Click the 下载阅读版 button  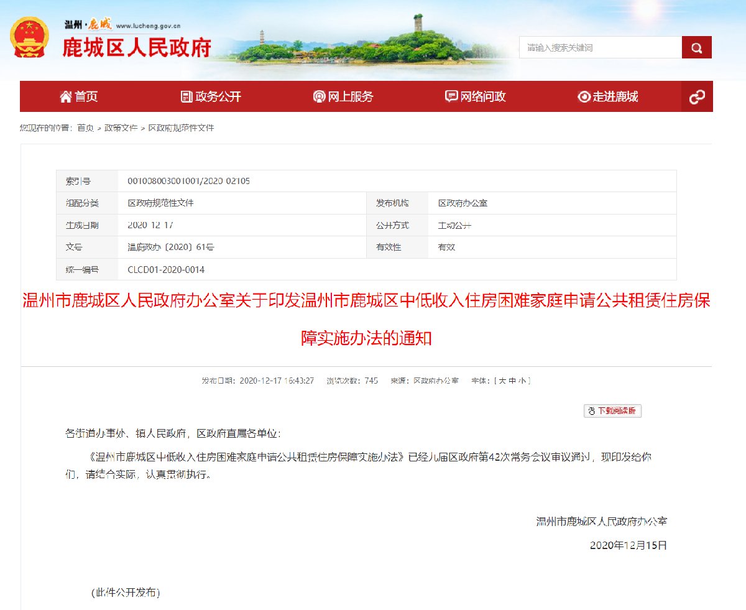pyautogui.click(x=612, y=411)
